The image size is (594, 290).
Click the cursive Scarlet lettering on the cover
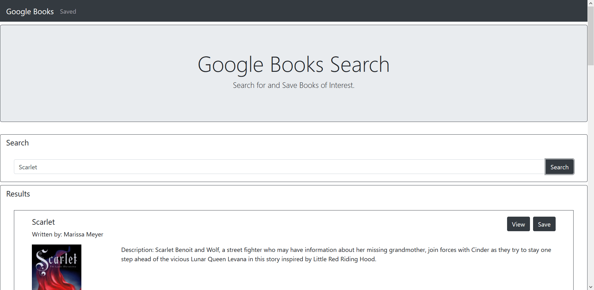point(57,259)
